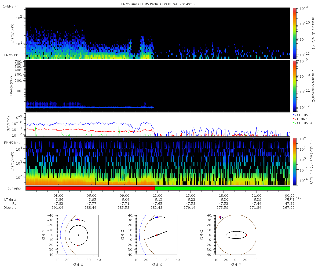
Task: Click the LEMMS Ions intensity color bar
Action: pos(295,161)
